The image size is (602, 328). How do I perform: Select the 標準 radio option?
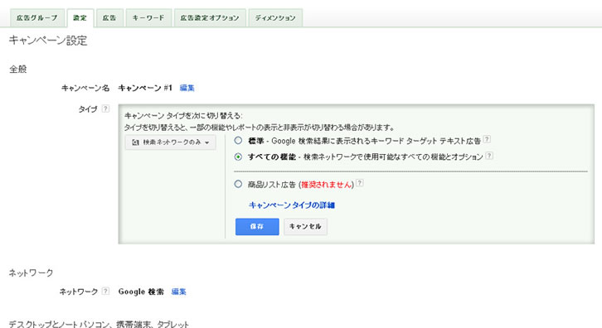238,141
